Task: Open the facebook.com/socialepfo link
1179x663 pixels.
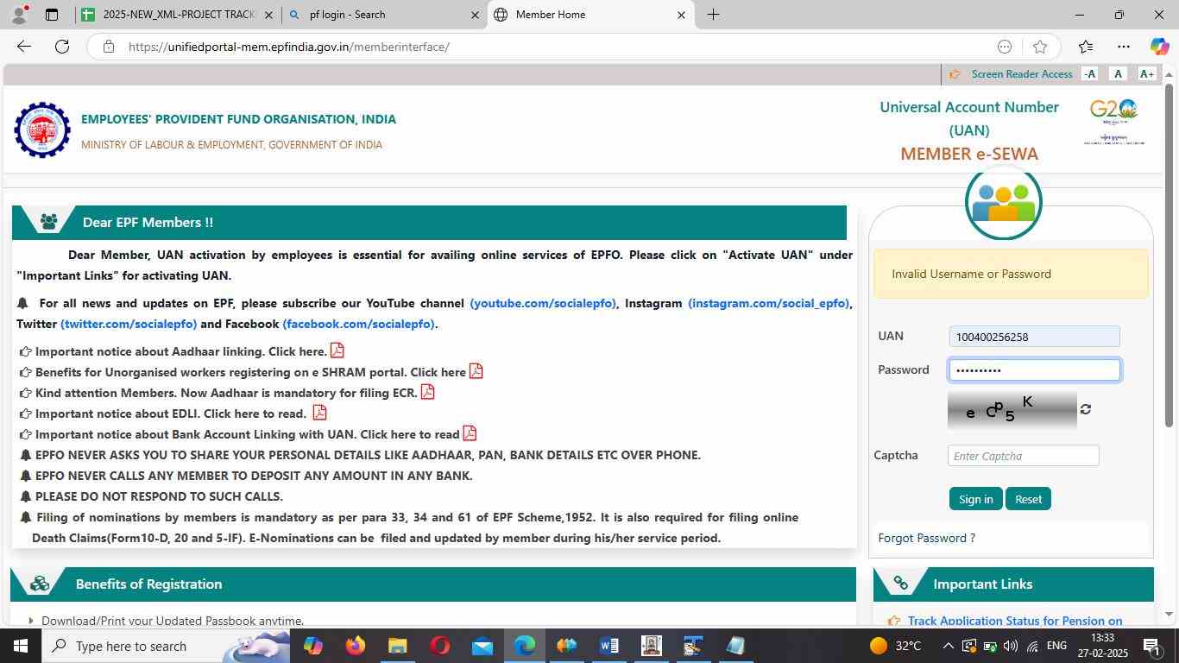Action: coord(358,324)
